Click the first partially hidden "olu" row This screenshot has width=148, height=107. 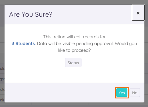tap(2, 69)
